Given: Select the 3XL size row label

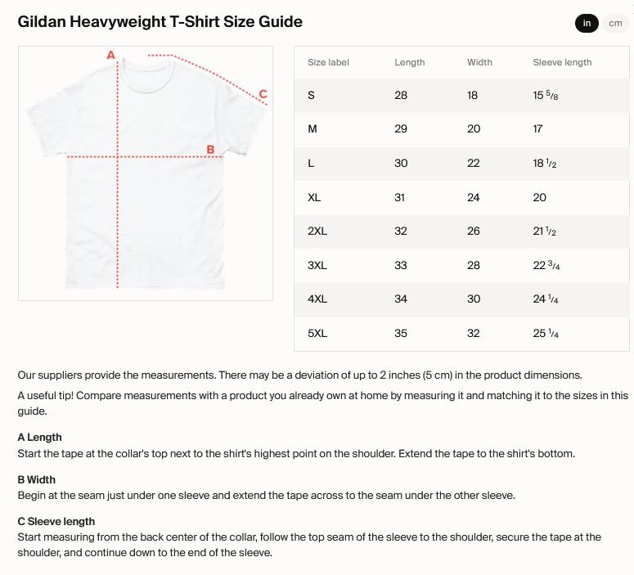Looking at the screenshot, I should point(317,265).
